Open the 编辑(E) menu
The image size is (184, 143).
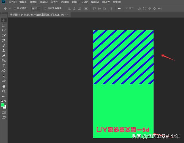(23, 2)
